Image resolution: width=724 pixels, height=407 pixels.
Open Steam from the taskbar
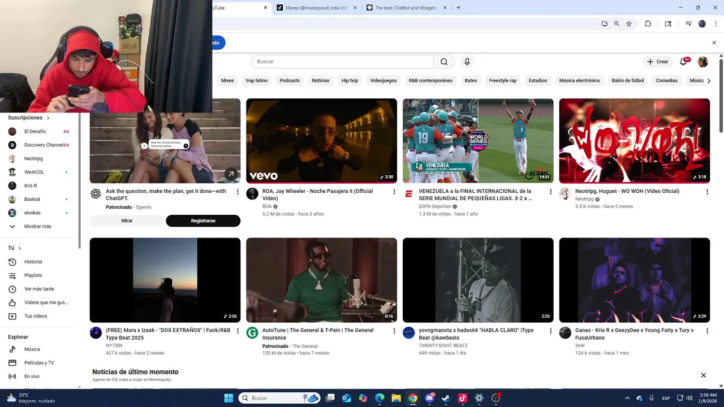coord(446,398)
